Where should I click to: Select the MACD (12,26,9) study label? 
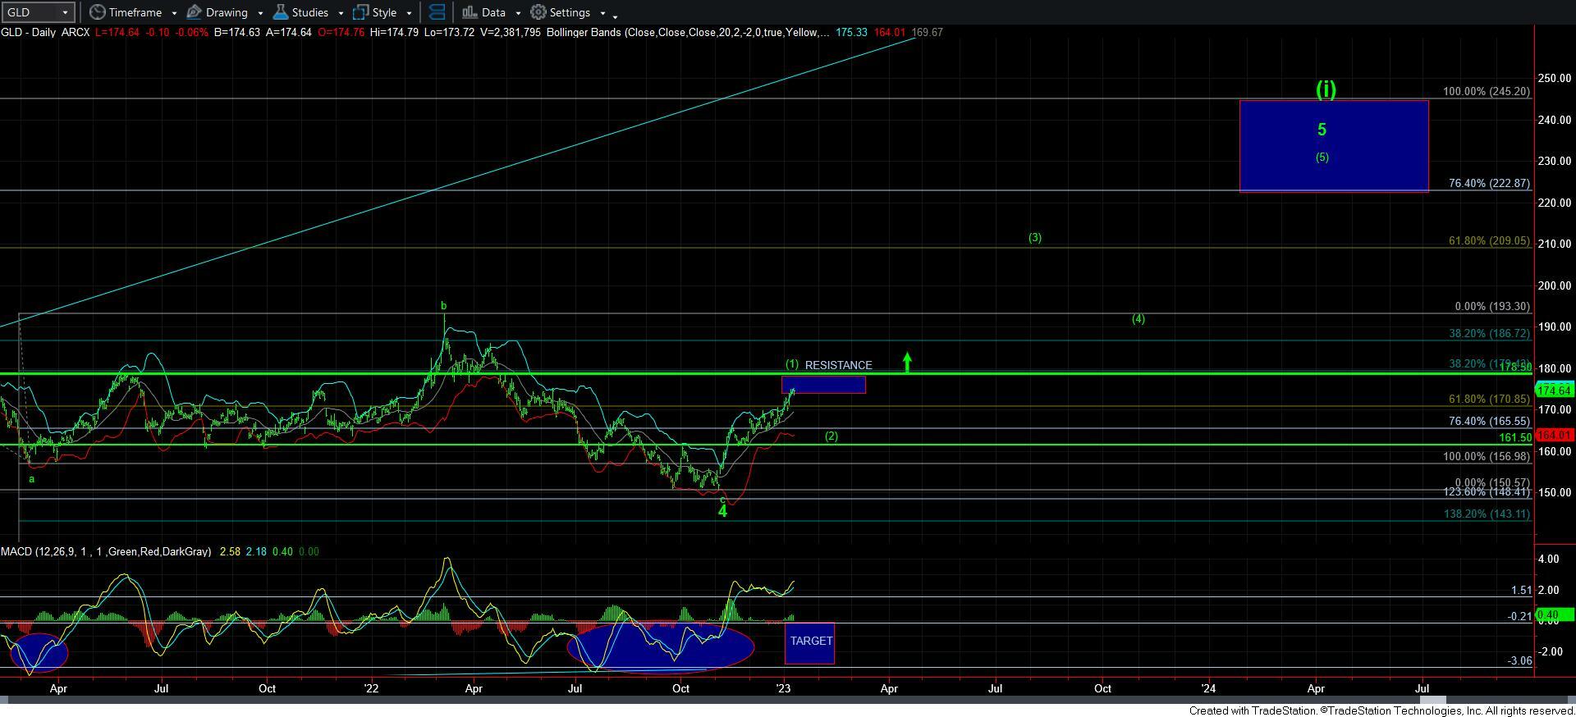point(106,552)
